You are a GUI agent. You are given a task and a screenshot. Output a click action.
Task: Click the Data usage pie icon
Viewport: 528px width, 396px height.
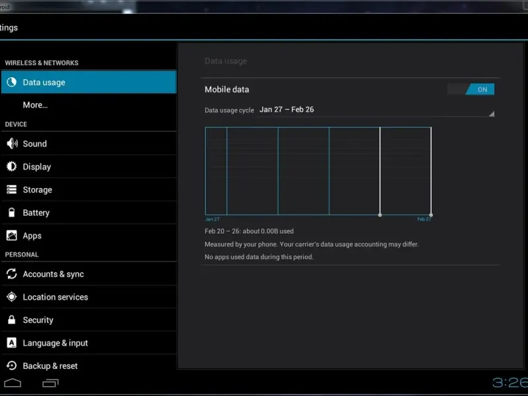[11, 82]
